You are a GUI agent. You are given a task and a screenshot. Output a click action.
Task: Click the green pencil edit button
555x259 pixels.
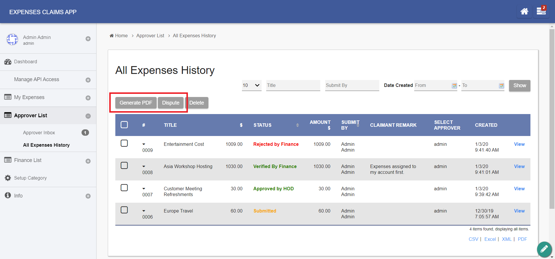click(x=544, y=249)
